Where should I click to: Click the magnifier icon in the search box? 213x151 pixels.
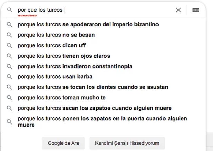10,10
